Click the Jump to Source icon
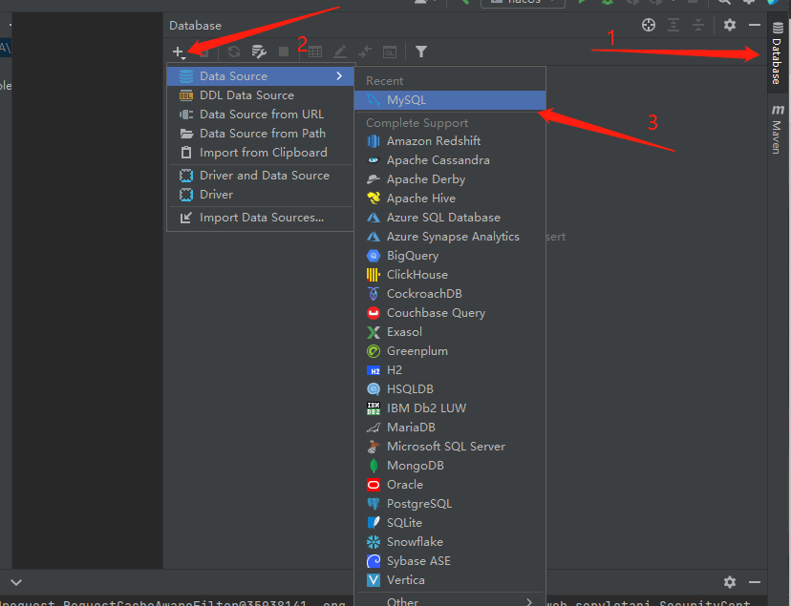Screen dimensions: 791x606 pyautogui.click(x=365, y=52)
